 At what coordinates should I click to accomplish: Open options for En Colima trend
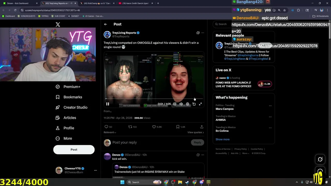pyautogui.click(x=270, y=128)
